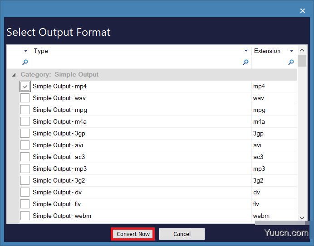
Task: Click the Convert Now button
Action: pyautogui.click(x=133, y=234)
